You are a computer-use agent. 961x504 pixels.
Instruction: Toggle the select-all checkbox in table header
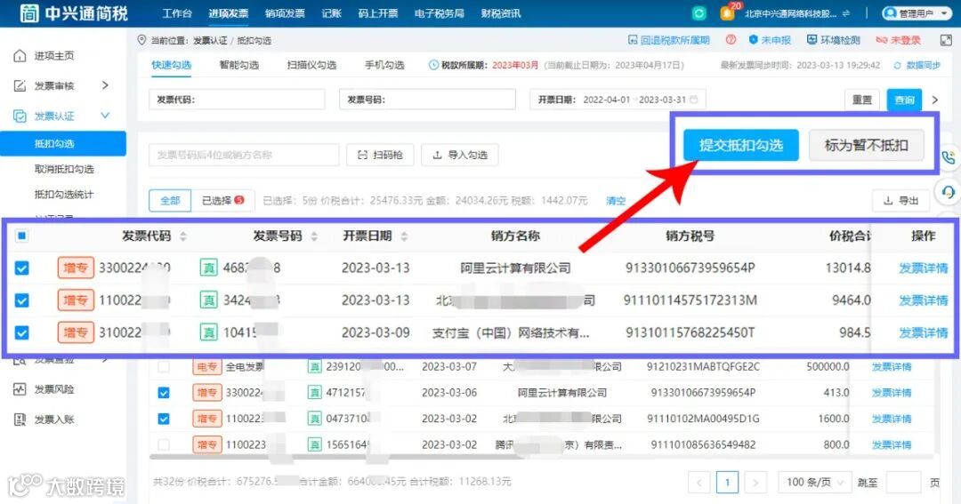click(21, 236)
